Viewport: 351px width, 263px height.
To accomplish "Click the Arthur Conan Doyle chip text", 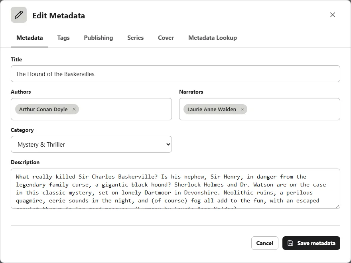I will pyautogui.click(x=43, y=109).
